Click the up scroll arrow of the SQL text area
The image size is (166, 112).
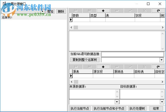(162, 34)
